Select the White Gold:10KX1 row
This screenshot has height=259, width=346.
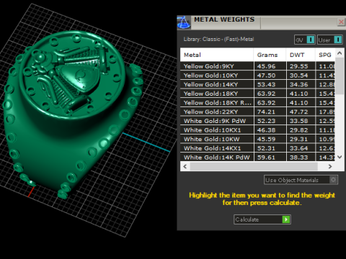[258, 130]
